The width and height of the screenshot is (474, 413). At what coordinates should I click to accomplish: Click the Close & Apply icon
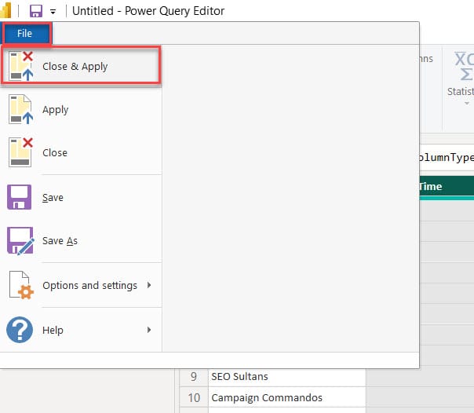pyautogui.click(x=20, y=66)
